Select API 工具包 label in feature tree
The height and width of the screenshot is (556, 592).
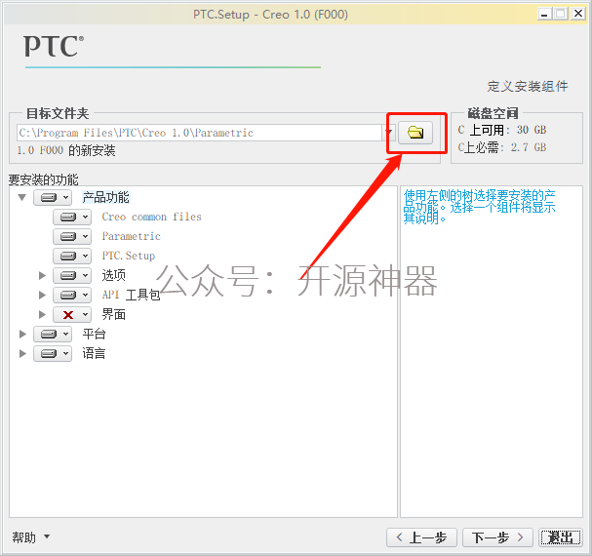(131, 295)
